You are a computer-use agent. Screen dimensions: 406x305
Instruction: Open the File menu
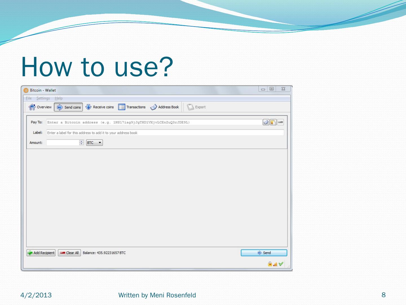click(x=29, y=98)
